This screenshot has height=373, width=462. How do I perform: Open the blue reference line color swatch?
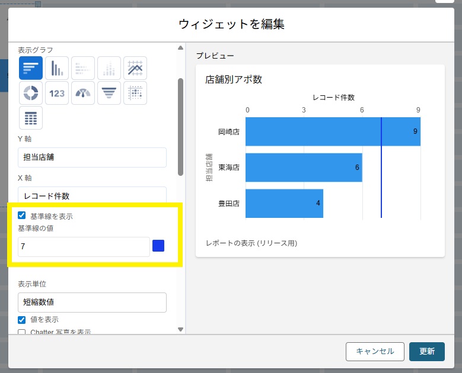(x=158, y=246)
